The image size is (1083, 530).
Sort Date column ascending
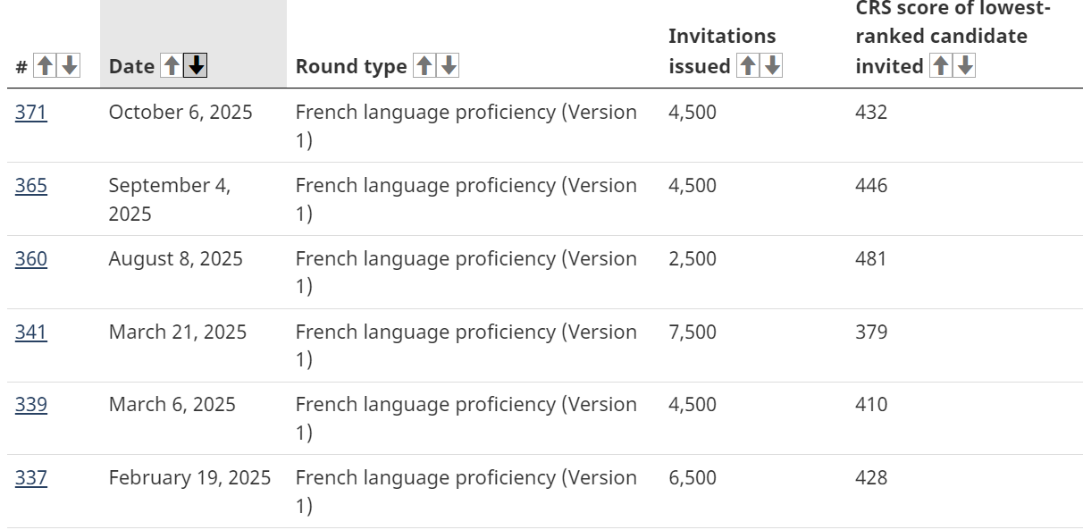pos(171,65)
